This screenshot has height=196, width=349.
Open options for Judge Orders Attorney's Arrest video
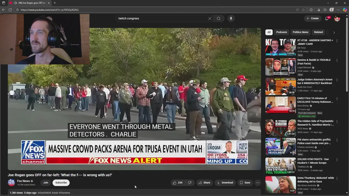pyautogui.click(x=337, y=80)
